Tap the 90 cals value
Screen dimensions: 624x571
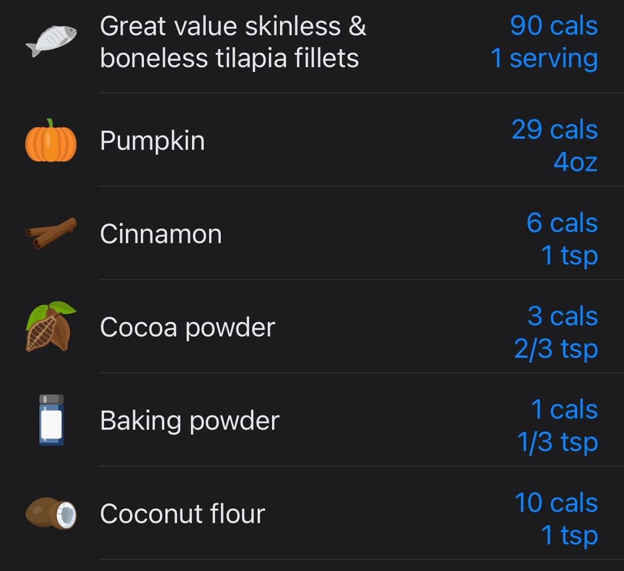[x=554, y=26]
